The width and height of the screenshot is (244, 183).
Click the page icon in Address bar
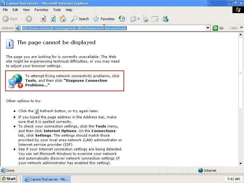(18, 28)
